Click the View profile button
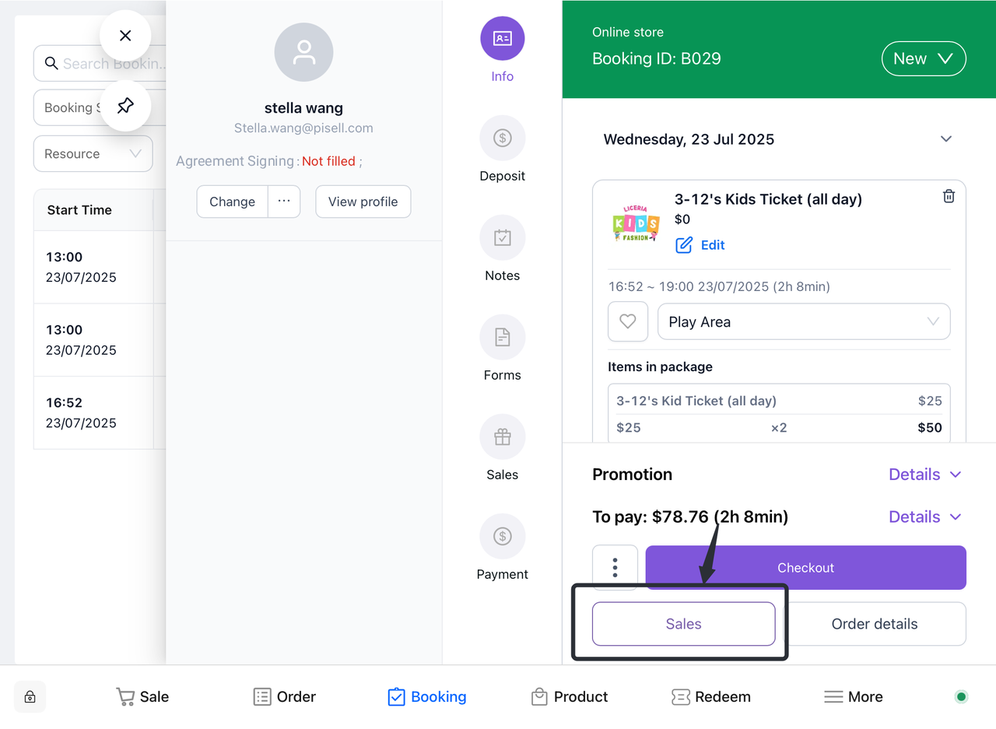The image size is (996, 729). point(363,202)
